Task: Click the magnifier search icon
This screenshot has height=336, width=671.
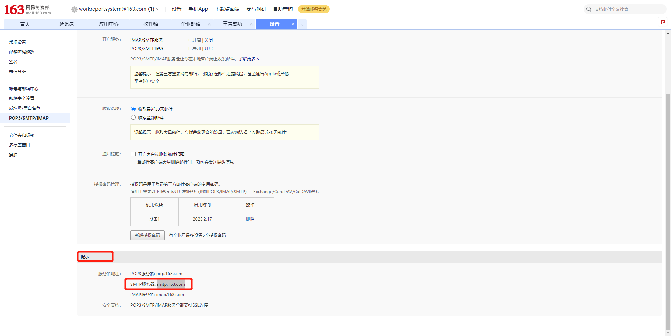Action: point(589,9)
